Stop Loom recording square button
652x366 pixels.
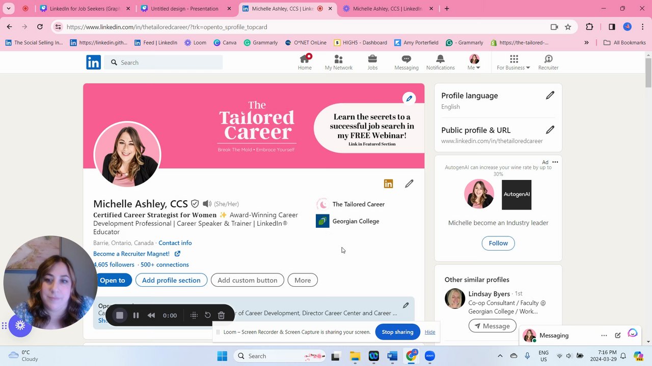click(120, 315)
